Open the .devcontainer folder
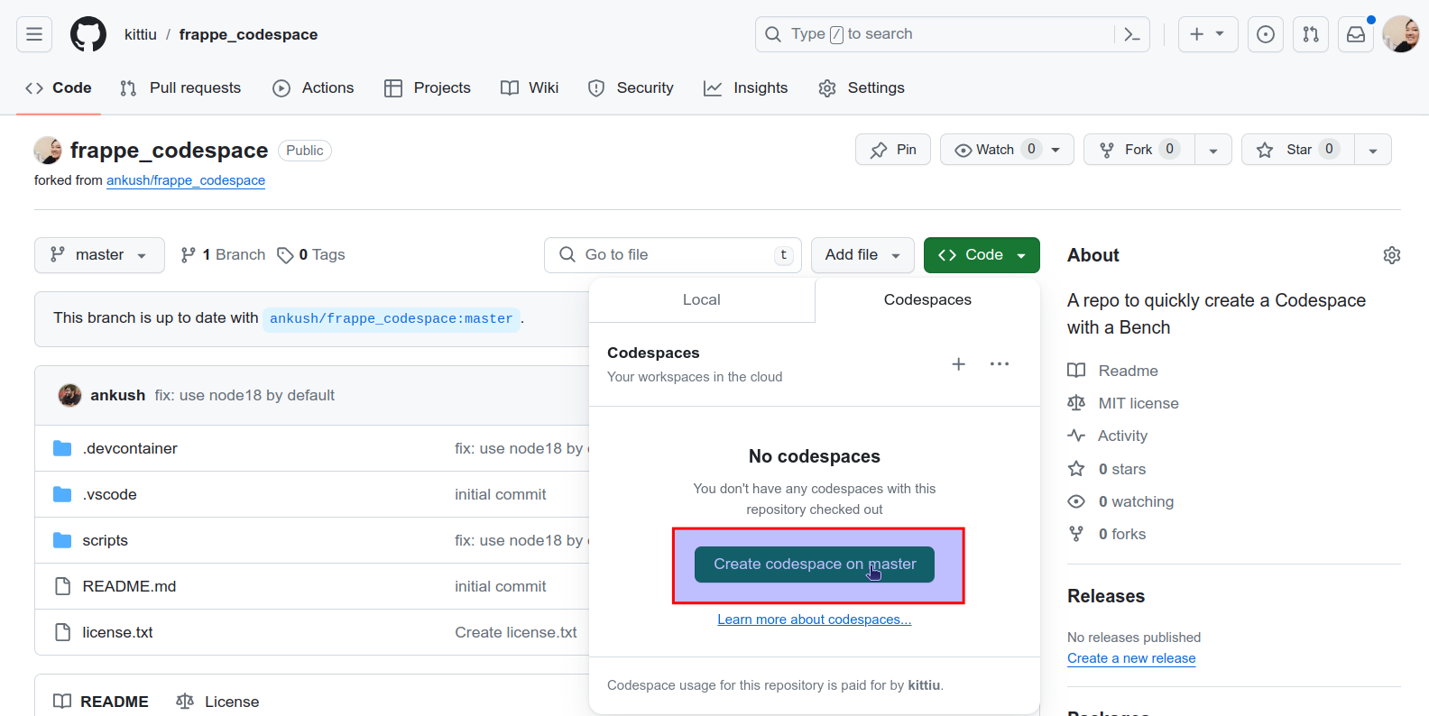1429x716 pixels. [x=130, y=448]
